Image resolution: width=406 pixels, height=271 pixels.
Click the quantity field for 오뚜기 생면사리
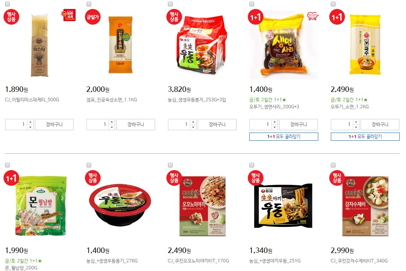point(260,124)
